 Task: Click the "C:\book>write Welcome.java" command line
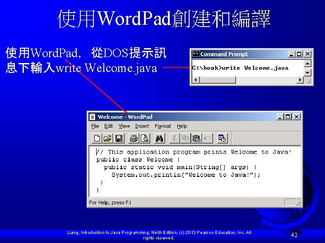tap(240, 68)
